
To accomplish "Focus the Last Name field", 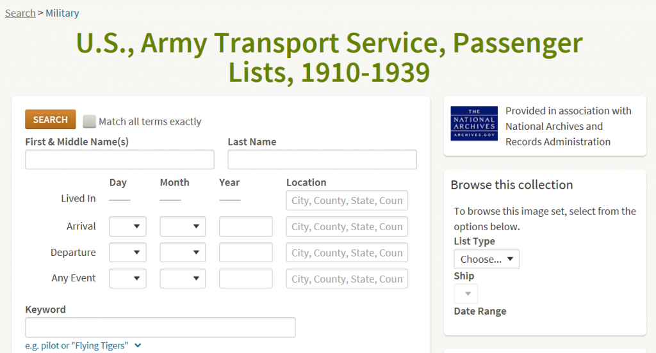I will click(322, 160).
